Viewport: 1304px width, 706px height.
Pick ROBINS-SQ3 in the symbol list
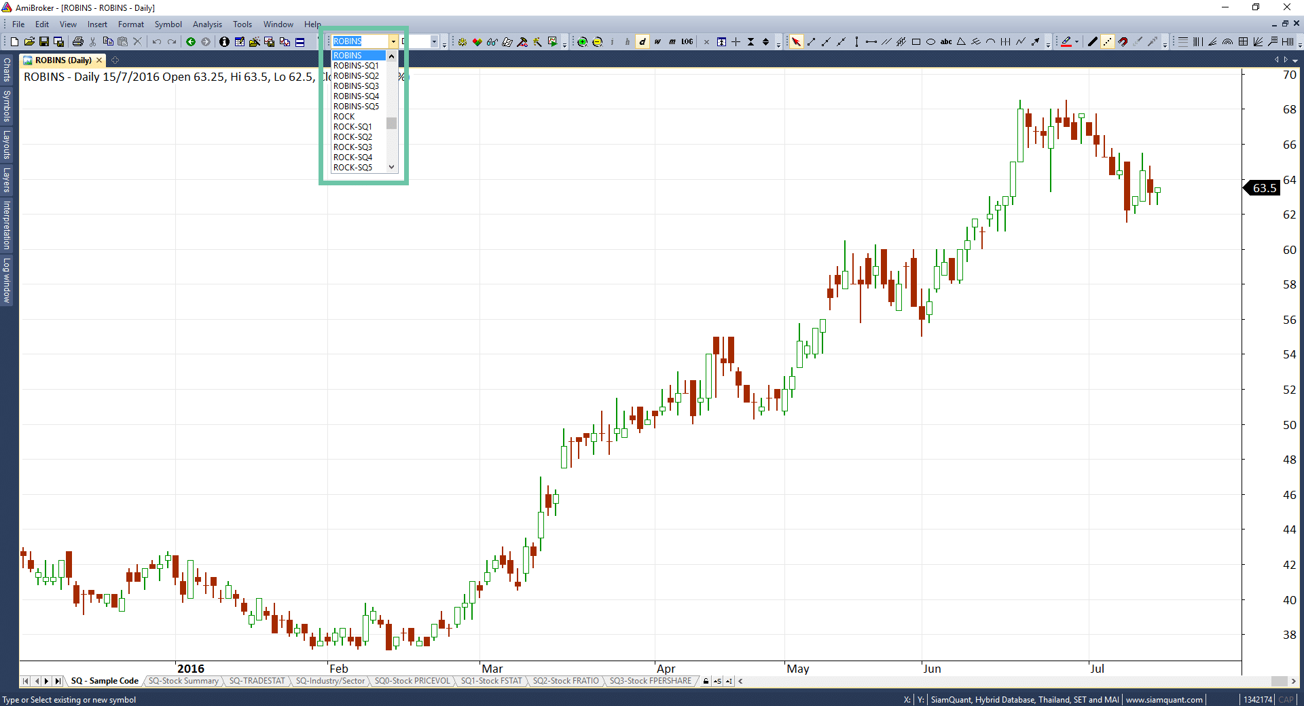[x=356, y=86]
